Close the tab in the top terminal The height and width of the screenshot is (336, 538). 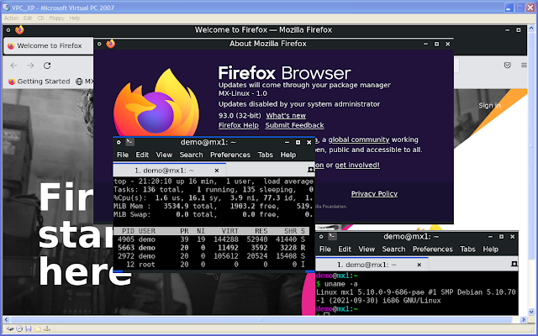click(217, 171)
